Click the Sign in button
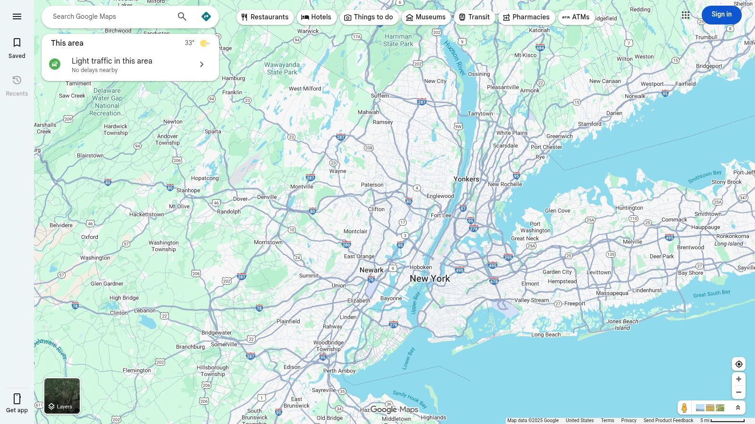This screenshot has height=424, width=755. pos(721,15)
